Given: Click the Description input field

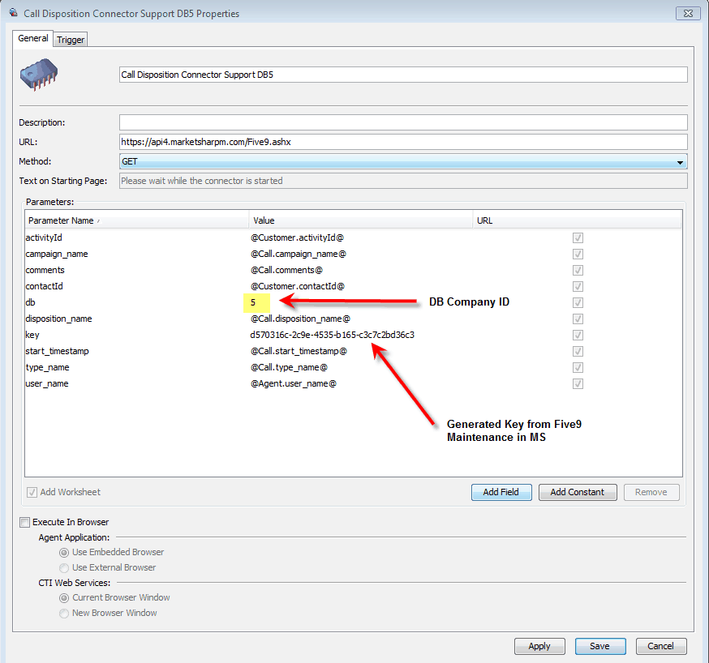Looking at the screenshot, I should pyautogui.click(x=403, y=122).
